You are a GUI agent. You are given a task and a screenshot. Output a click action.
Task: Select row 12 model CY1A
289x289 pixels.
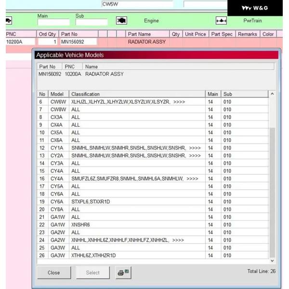pos(153,148)
